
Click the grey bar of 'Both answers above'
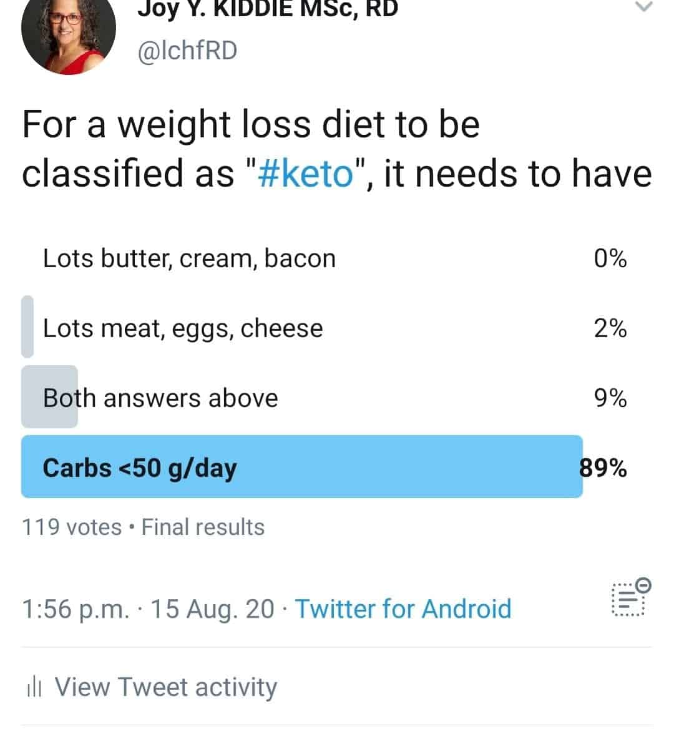49,397
